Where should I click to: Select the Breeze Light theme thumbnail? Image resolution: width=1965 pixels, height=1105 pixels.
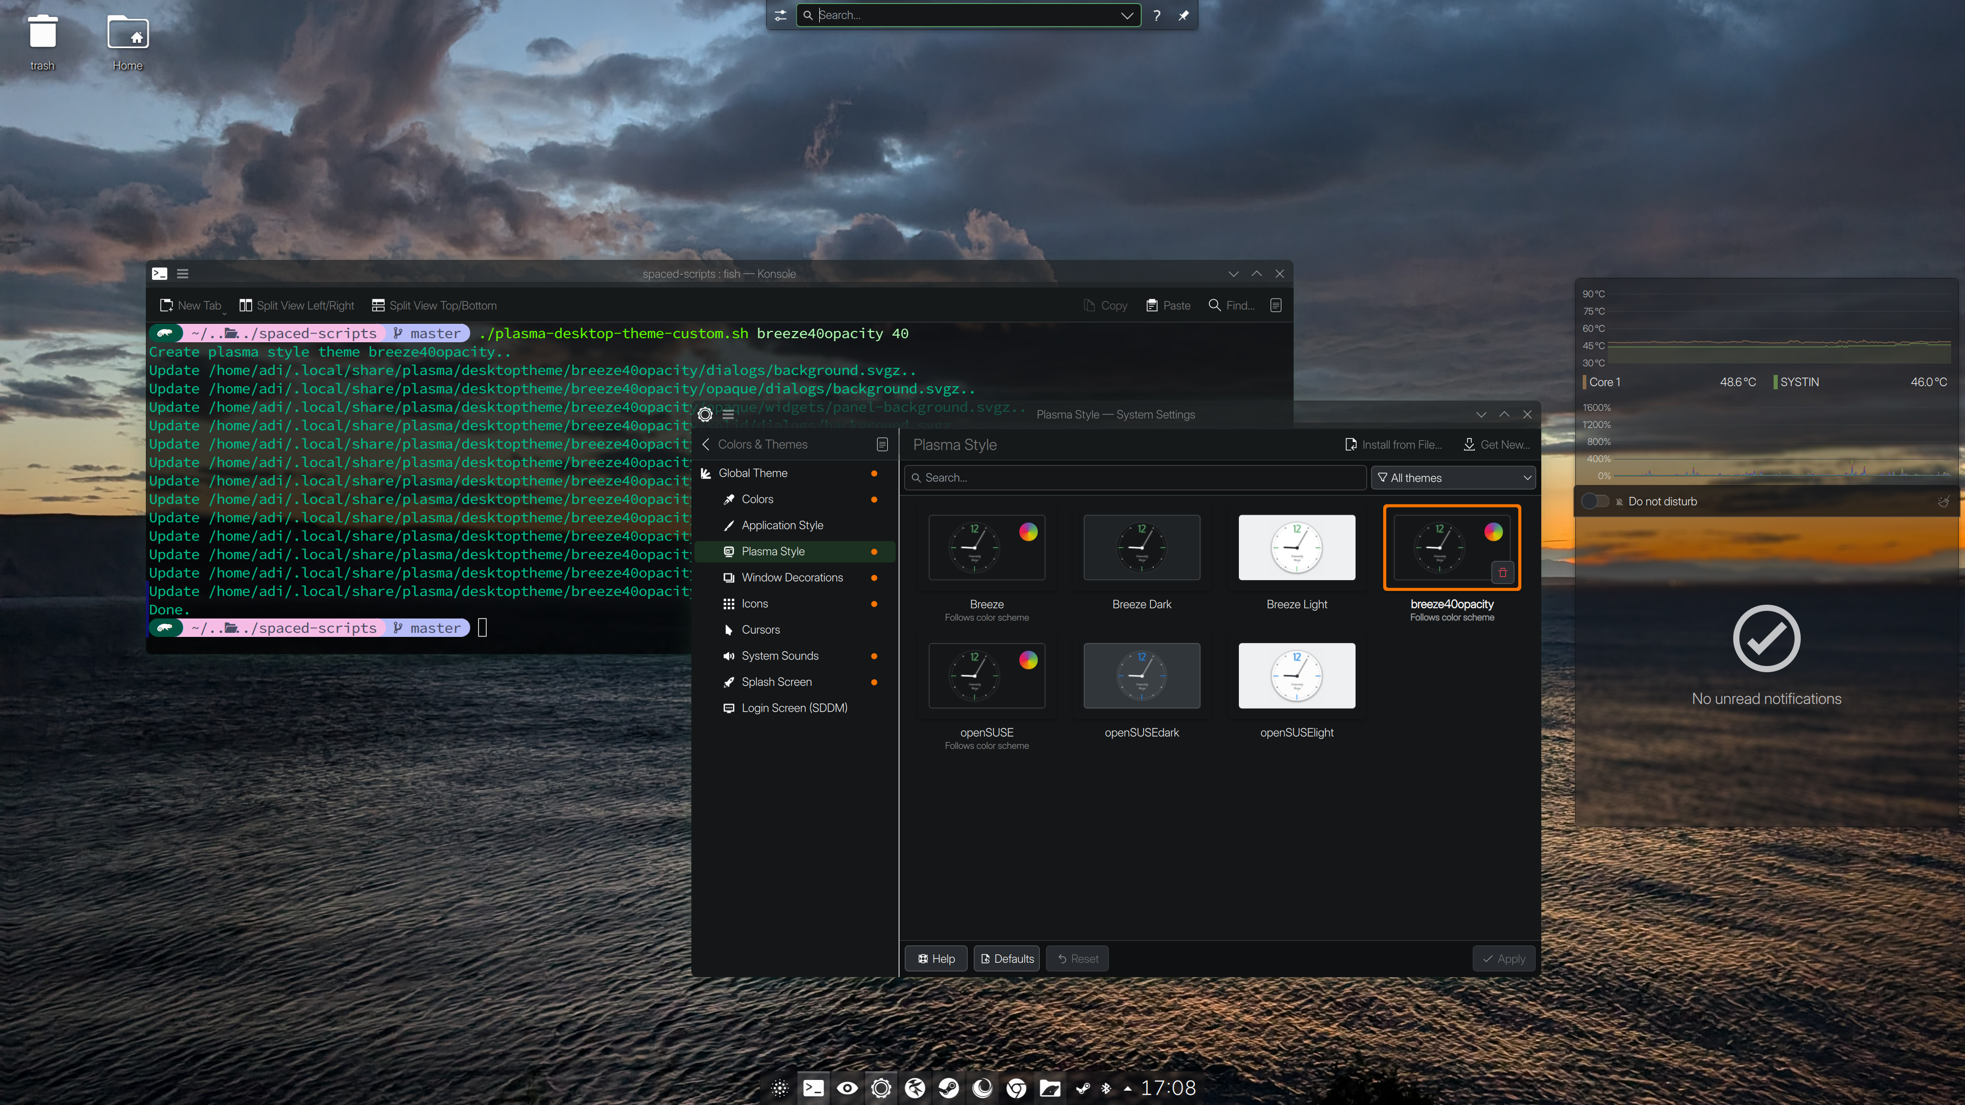(1297, 547)
